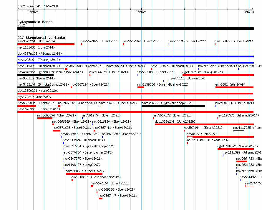Open esv8440 (Ahn2009) variant
The image size is (262, 210).
pos(202,134)
